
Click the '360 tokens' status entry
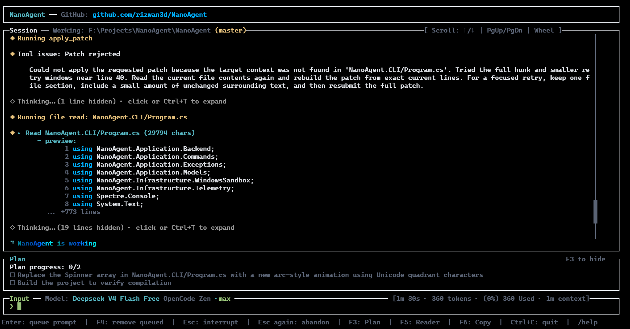click(451, 298)
